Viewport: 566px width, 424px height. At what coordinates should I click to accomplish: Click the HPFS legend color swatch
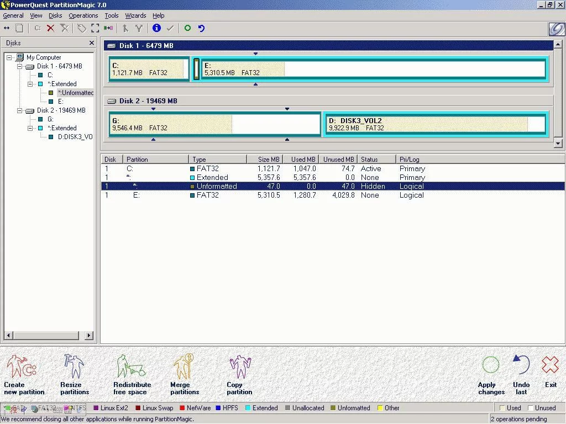218,408
